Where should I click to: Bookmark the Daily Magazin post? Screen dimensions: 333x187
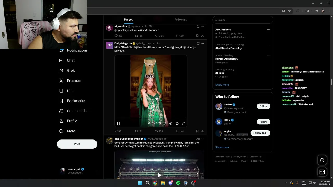(x=197, y=131)
